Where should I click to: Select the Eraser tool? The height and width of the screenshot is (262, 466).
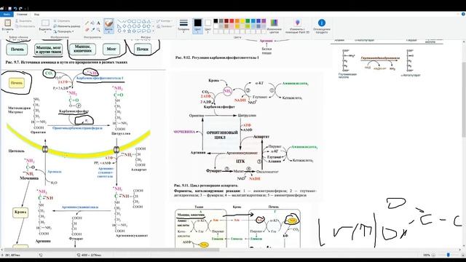coord(87,29)
